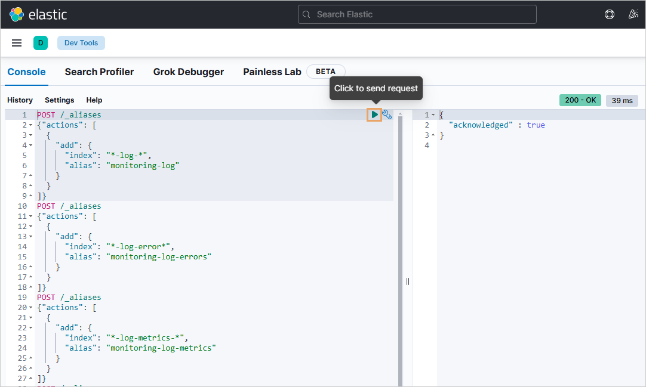Image resolution: width=646 pixels, height=387 pixels.
Task: Open the History panel
Action: 20,100
